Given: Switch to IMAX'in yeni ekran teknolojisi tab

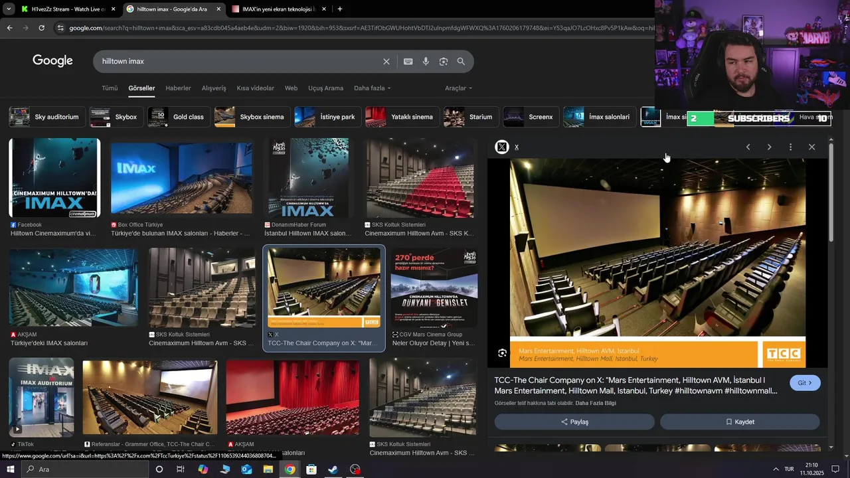Looking at the screenshot, I should point(278,9).
